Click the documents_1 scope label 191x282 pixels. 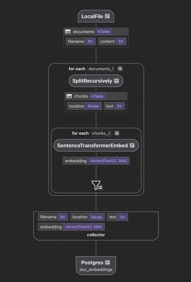101,69
